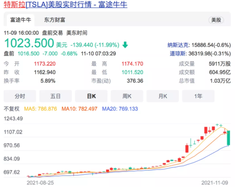Click the pre-market price 1016.500

click(x=29, y=54)
